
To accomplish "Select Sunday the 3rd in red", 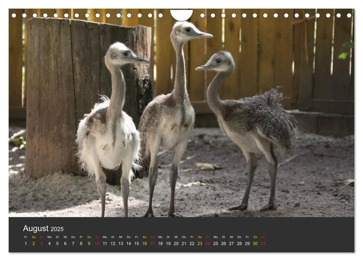I will coord(41,243).
